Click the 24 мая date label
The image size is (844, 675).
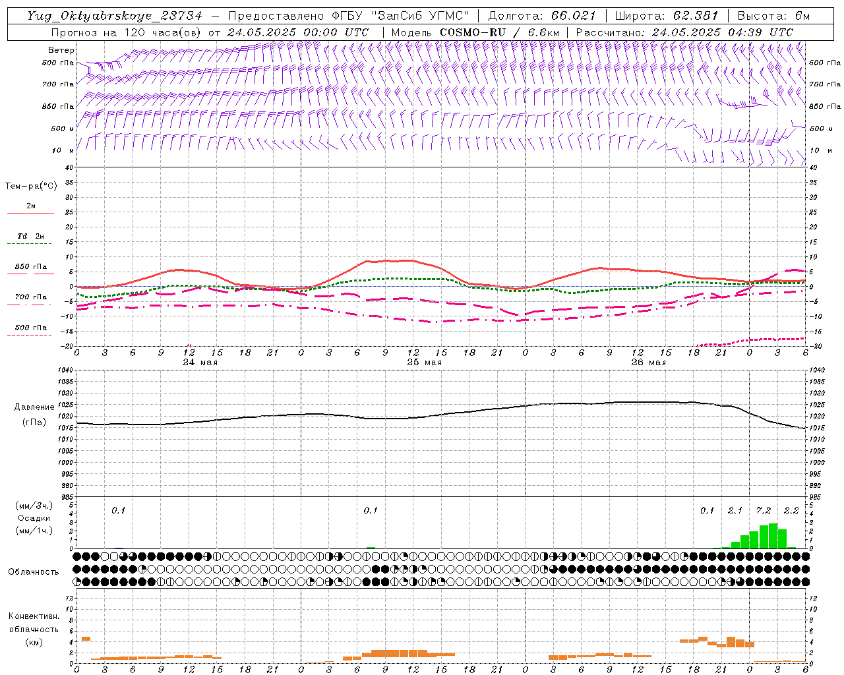pyautogui.click(x=200, y=363)
